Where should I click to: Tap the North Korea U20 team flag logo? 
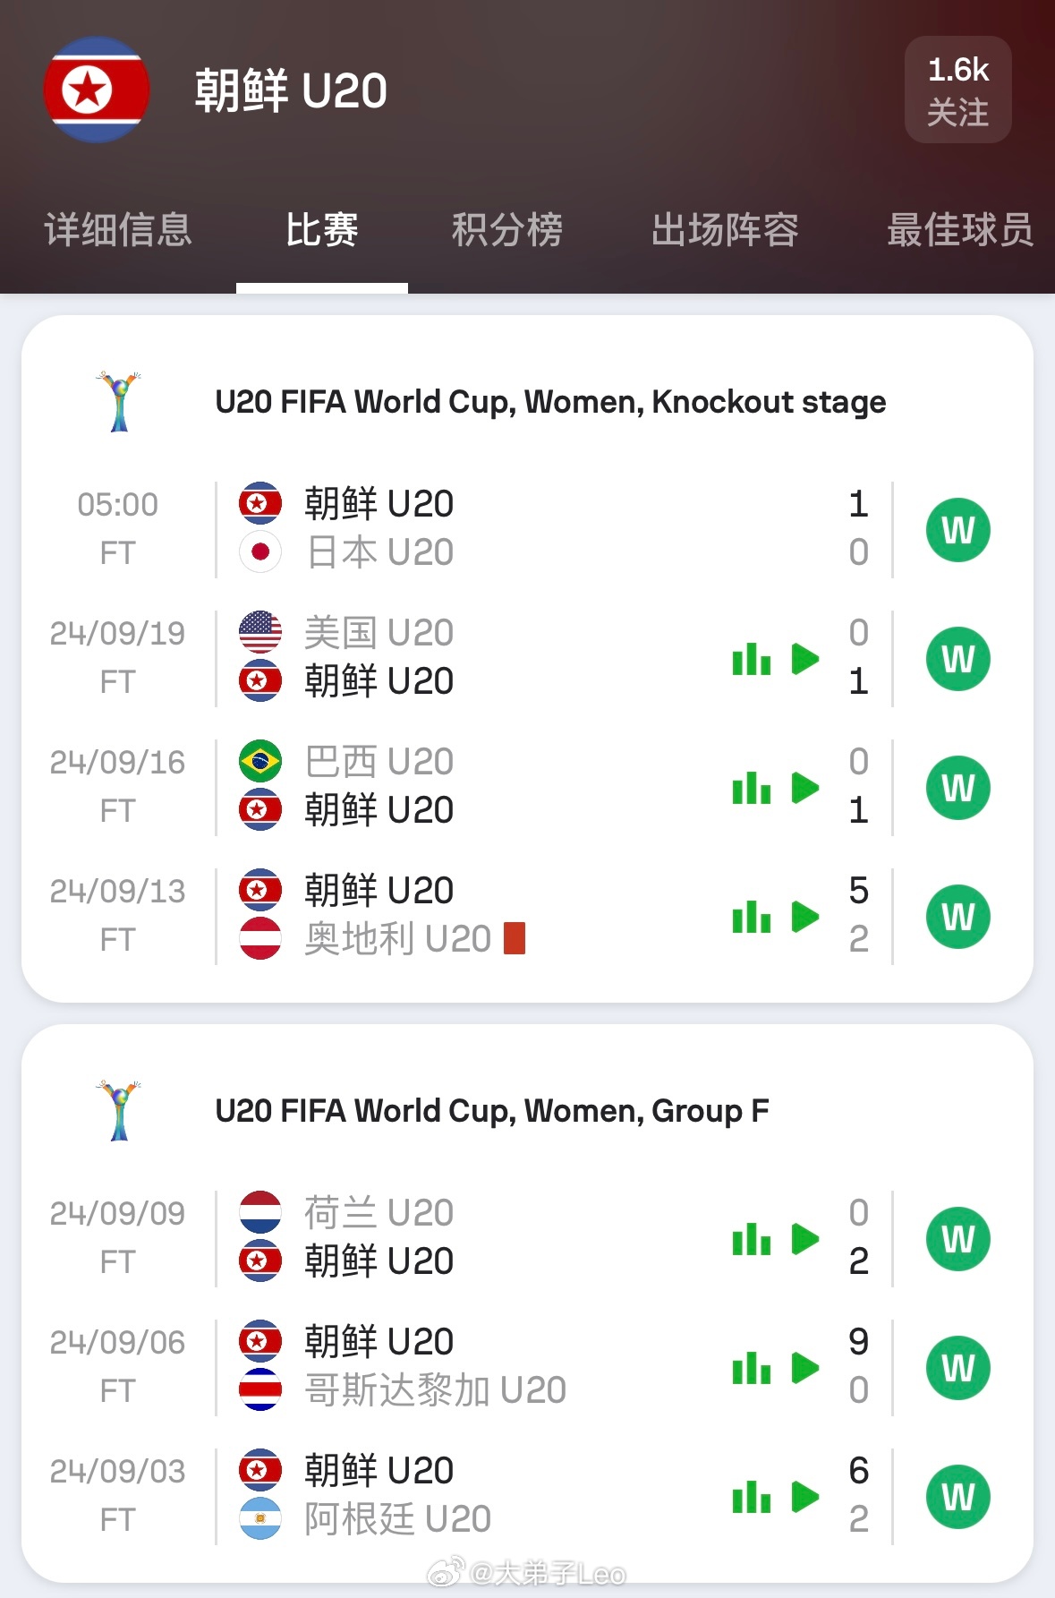[96, 90]
